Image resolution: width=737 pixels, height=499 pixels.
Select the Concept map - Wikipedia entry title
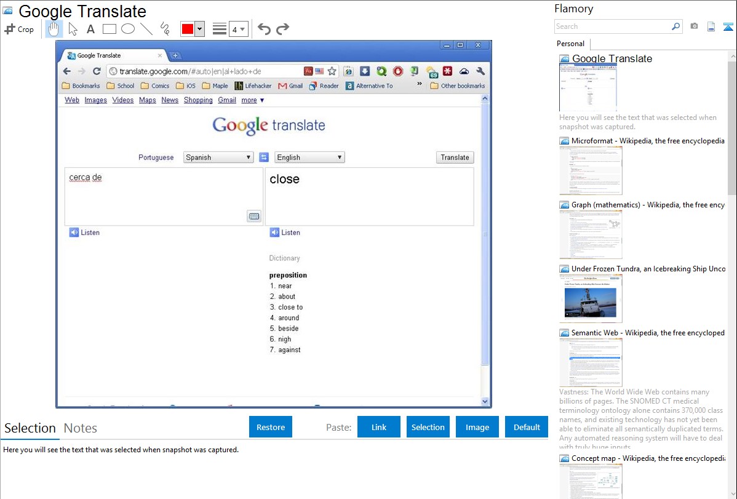pos(648,458)
